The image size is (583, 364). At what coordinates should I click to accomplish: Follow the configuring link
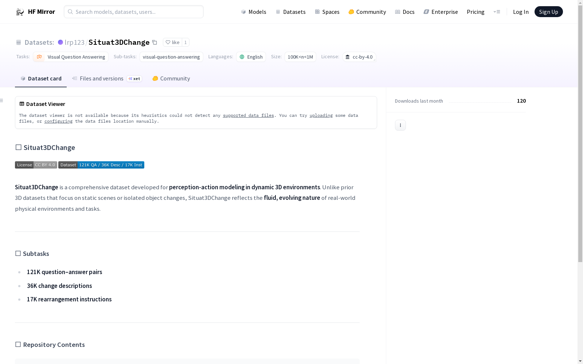[58, 121]
